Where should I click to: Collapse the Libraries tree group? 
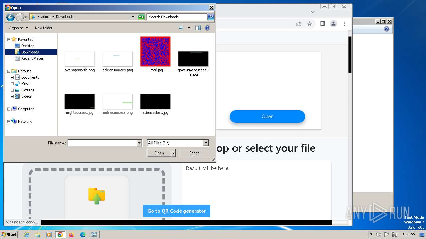coord(9,71)
